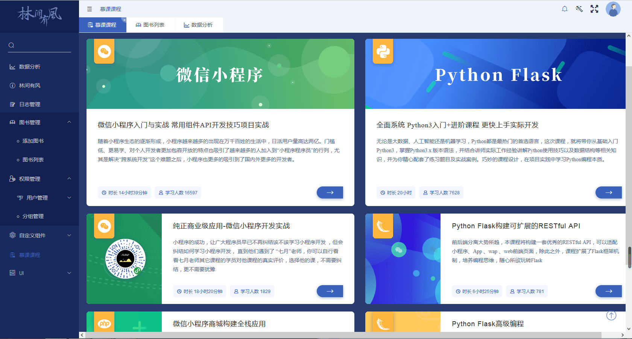Click the theme brush icon in header
This screenshot has width=632, height=339.
579,9
